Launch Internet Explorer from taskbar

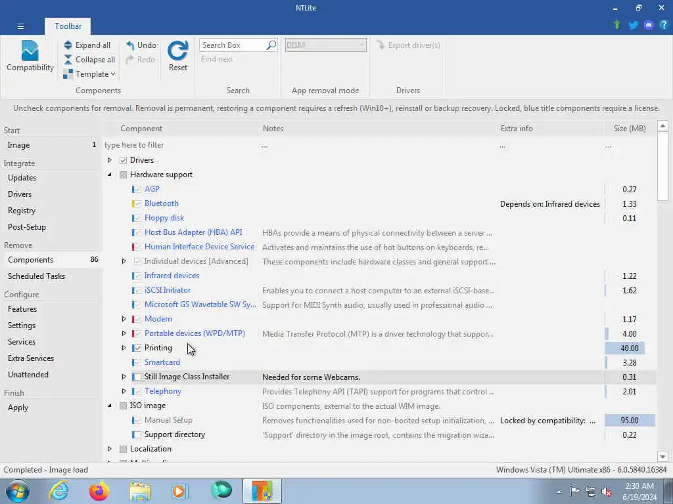[x=58, y=491]
